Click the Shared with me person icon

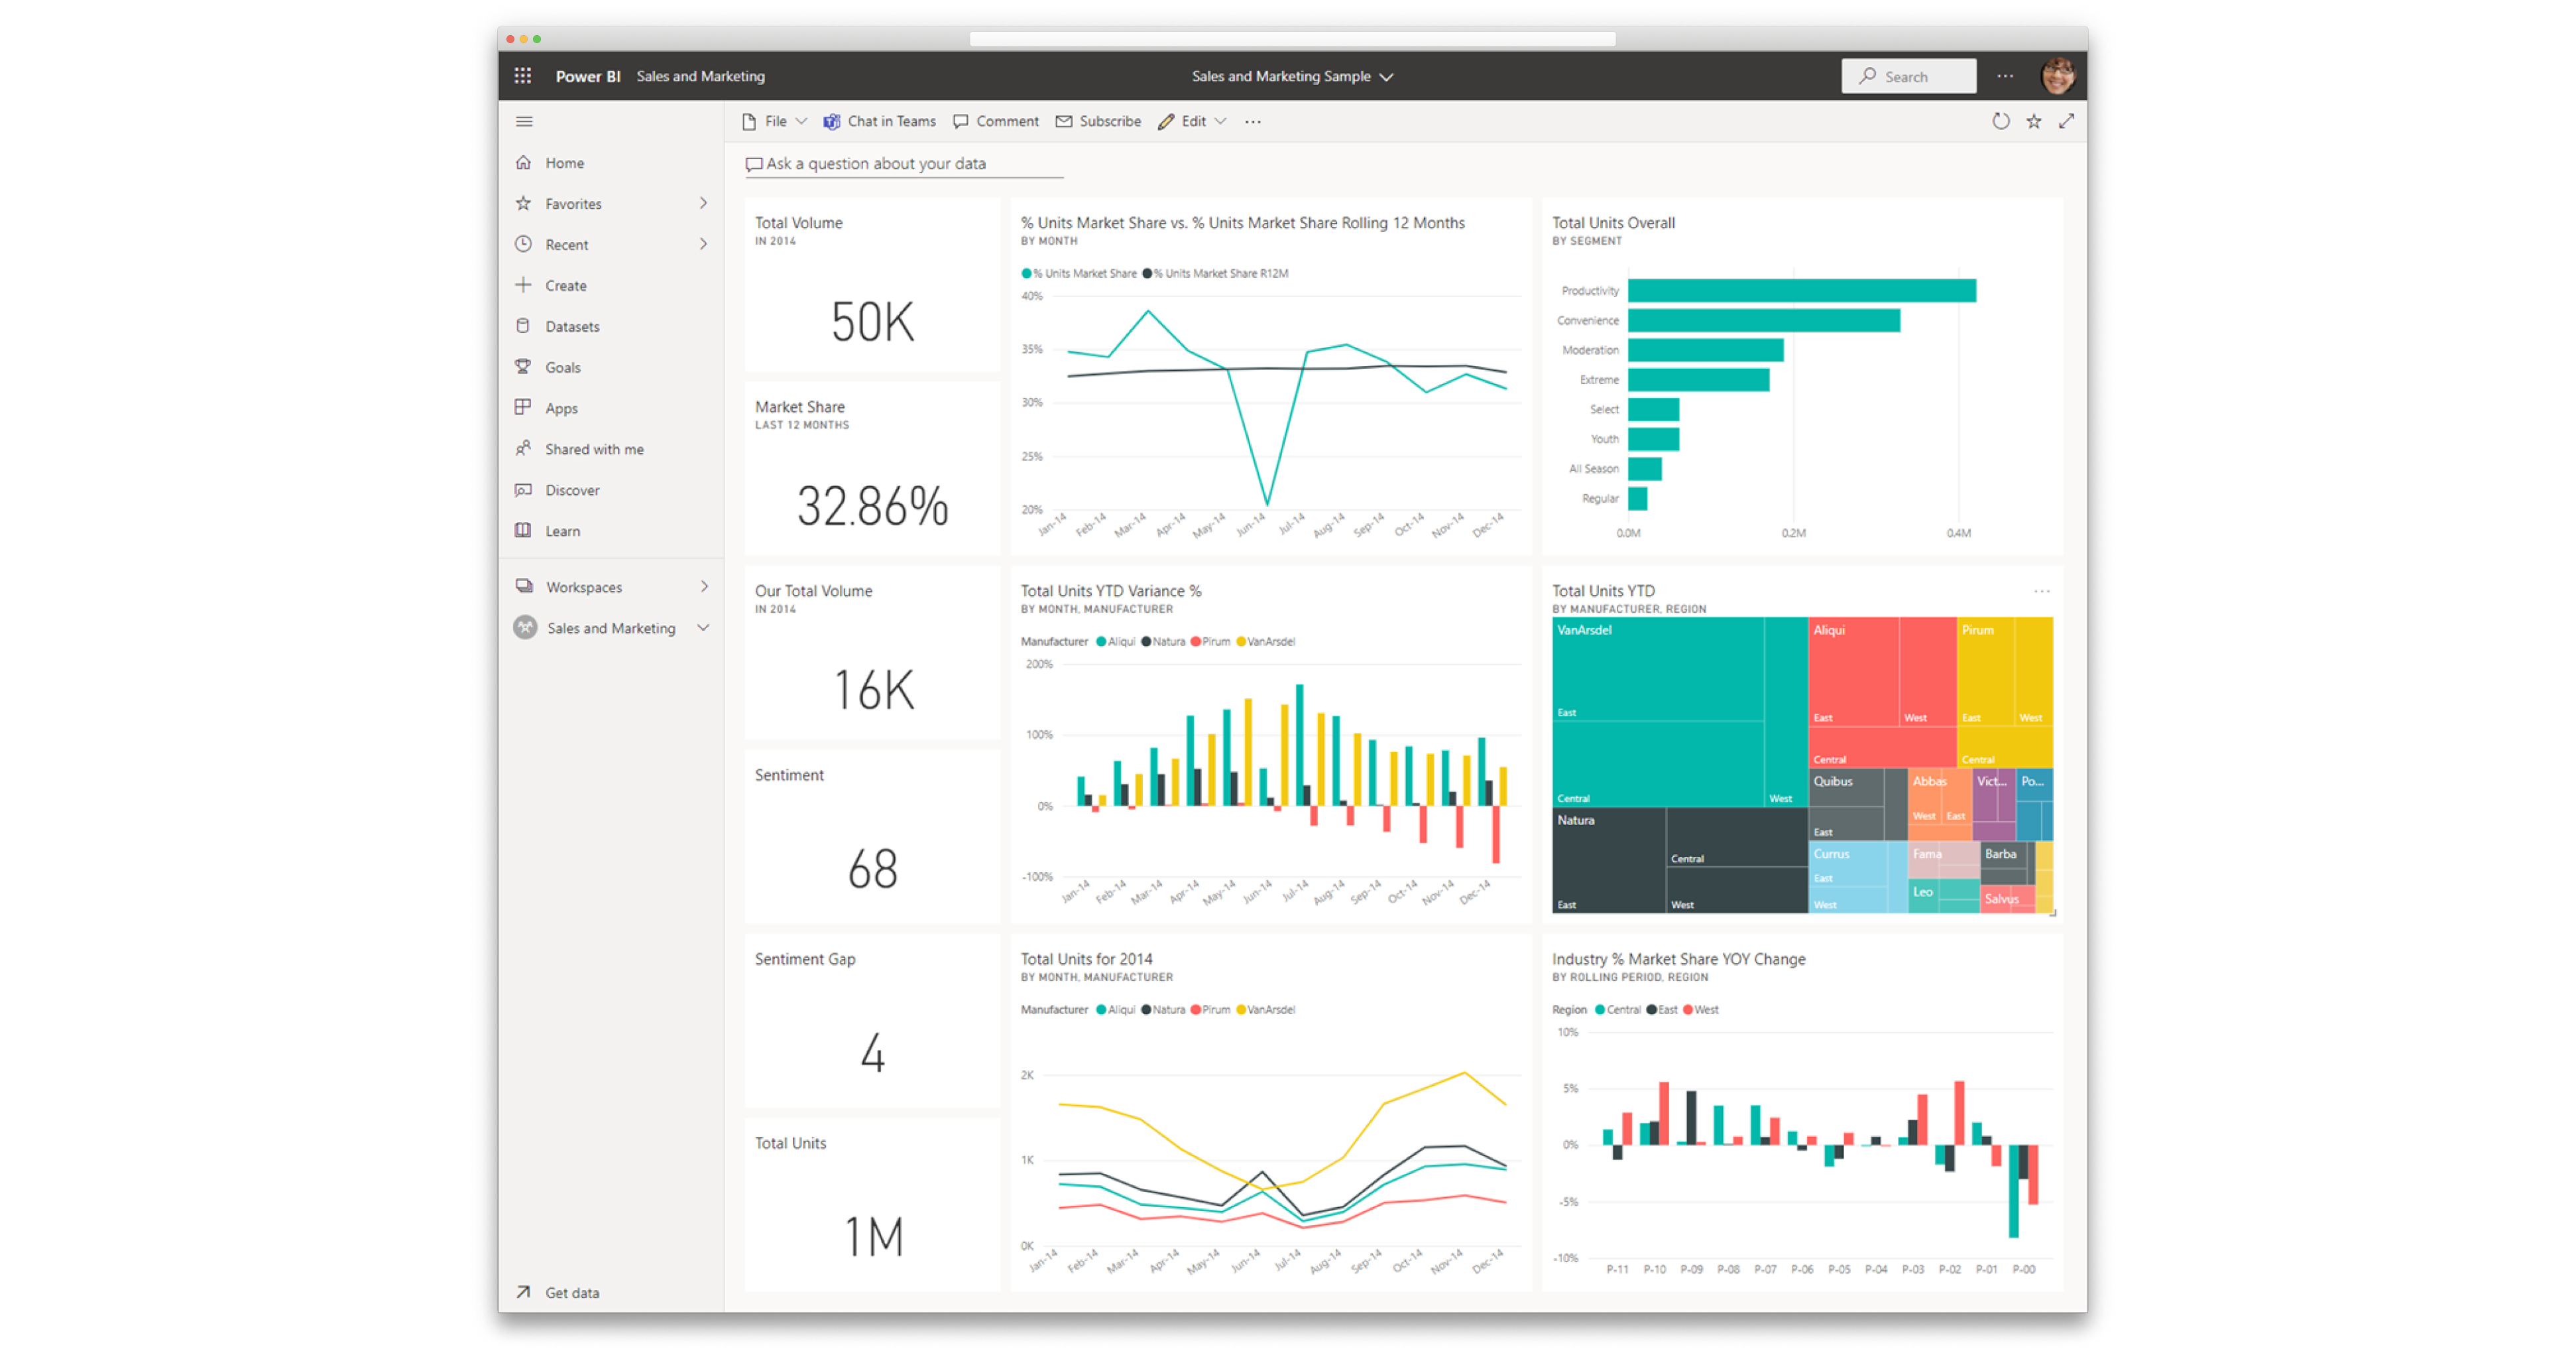click(523, 448)
